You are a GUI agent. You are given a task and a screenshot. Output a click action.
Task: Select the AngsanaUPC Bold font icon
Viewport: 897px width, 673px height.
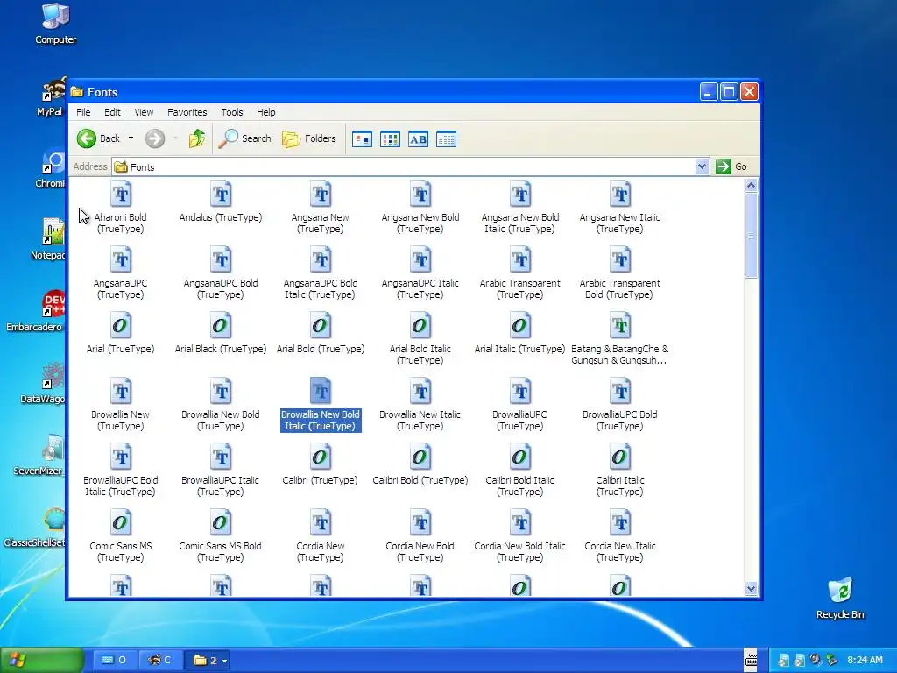coord(221,259)
